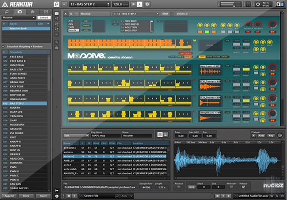Select the HARP LIFE snapshot
Image resolution: width=288 pixels, height=200 pixels.
(24, 112)
